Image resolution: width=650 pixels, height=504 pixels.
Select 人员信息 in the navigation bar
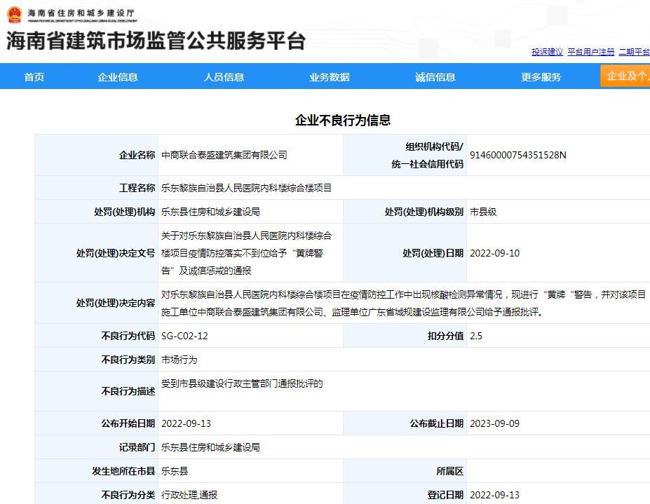pos(224,77)
